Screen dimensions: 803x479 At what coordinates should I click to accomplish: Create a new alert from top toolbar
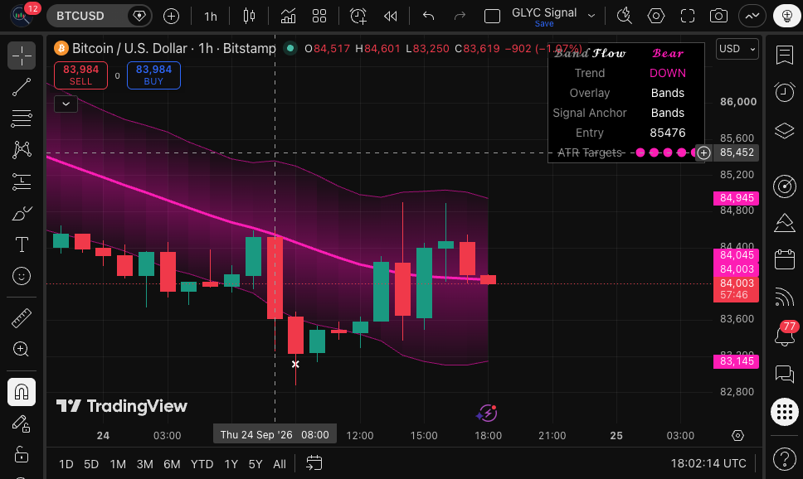(x=358, y=16)
